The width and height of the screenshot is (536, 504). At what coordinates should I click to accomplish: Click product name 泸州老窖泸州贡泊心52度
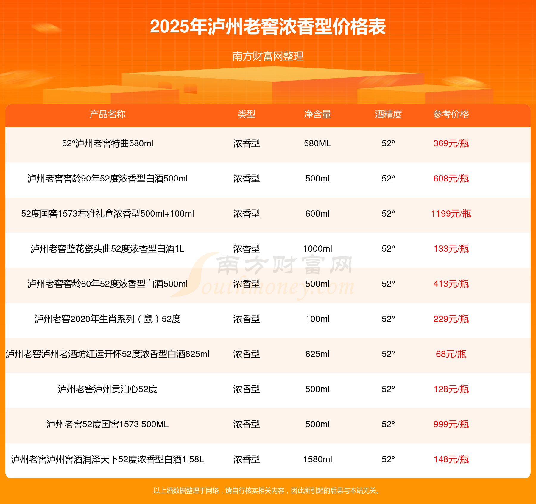click(107, 389)
